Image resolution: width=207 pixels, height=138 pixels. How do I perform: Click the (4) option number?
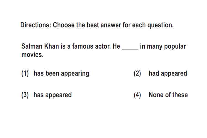(x=137, y=95)
